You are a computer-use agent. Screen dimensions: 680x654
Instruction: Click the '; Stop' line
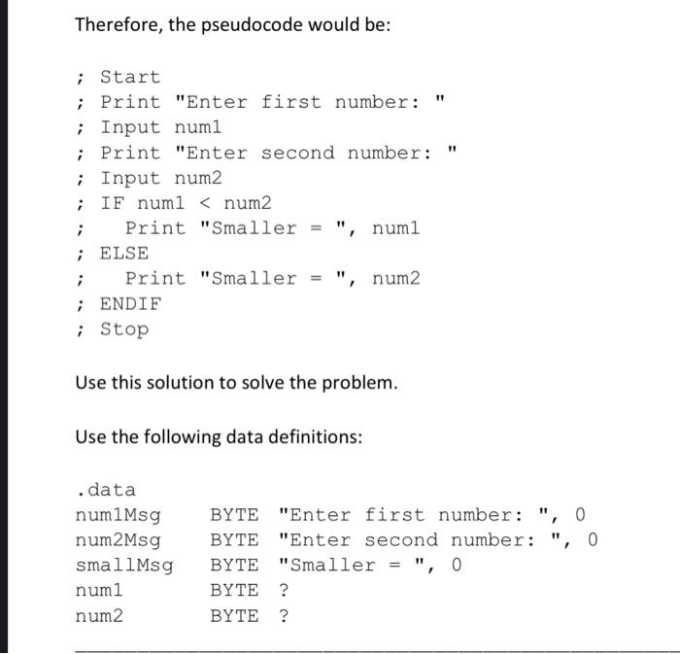coord(112,329)
